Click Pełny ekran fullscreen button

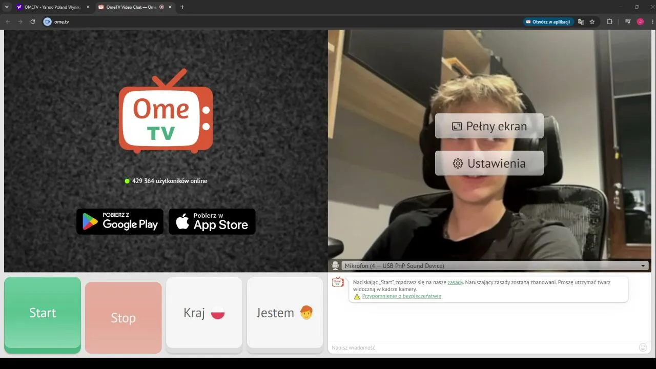(x=489, y=126)
